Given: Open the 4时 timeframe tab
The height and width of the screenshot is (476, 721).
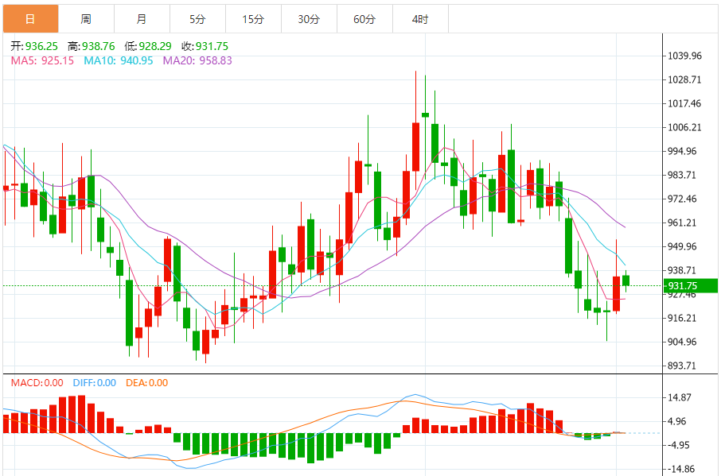Looking at the screenshot, I should coord(420,19).
